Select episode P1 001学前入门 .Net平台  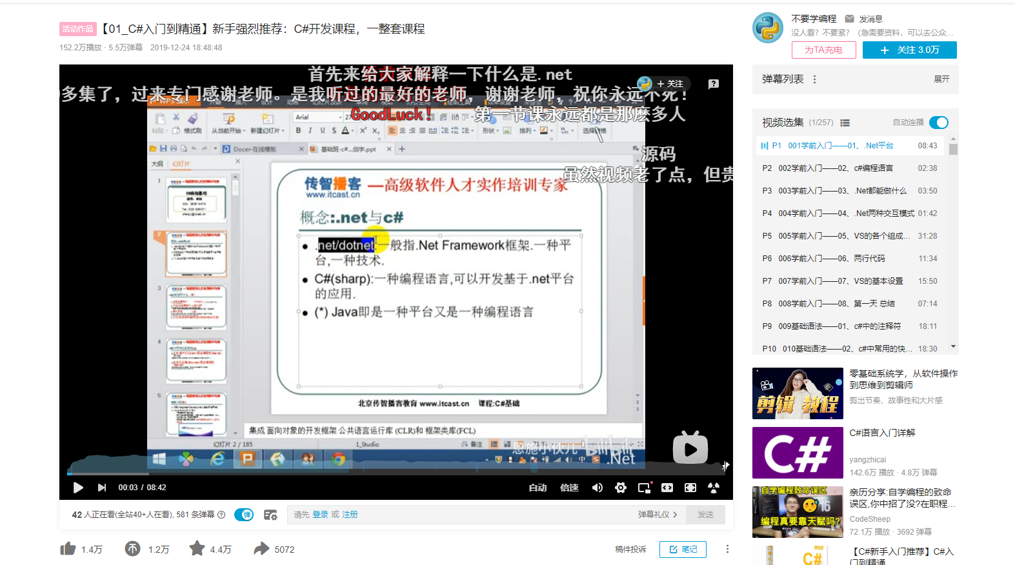click(850, 146)
